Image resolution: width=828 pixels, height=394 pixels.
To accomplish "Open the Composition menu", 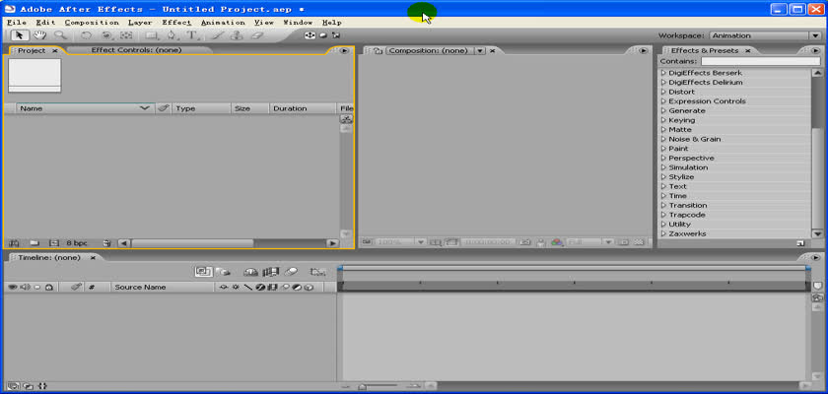I will [x=92, y=23].
